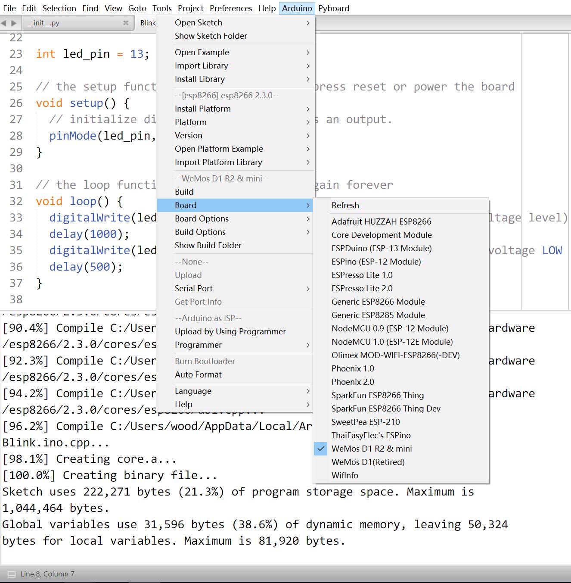
Task: Select ESPresso Lite 1.0 board
Action: 401,275
